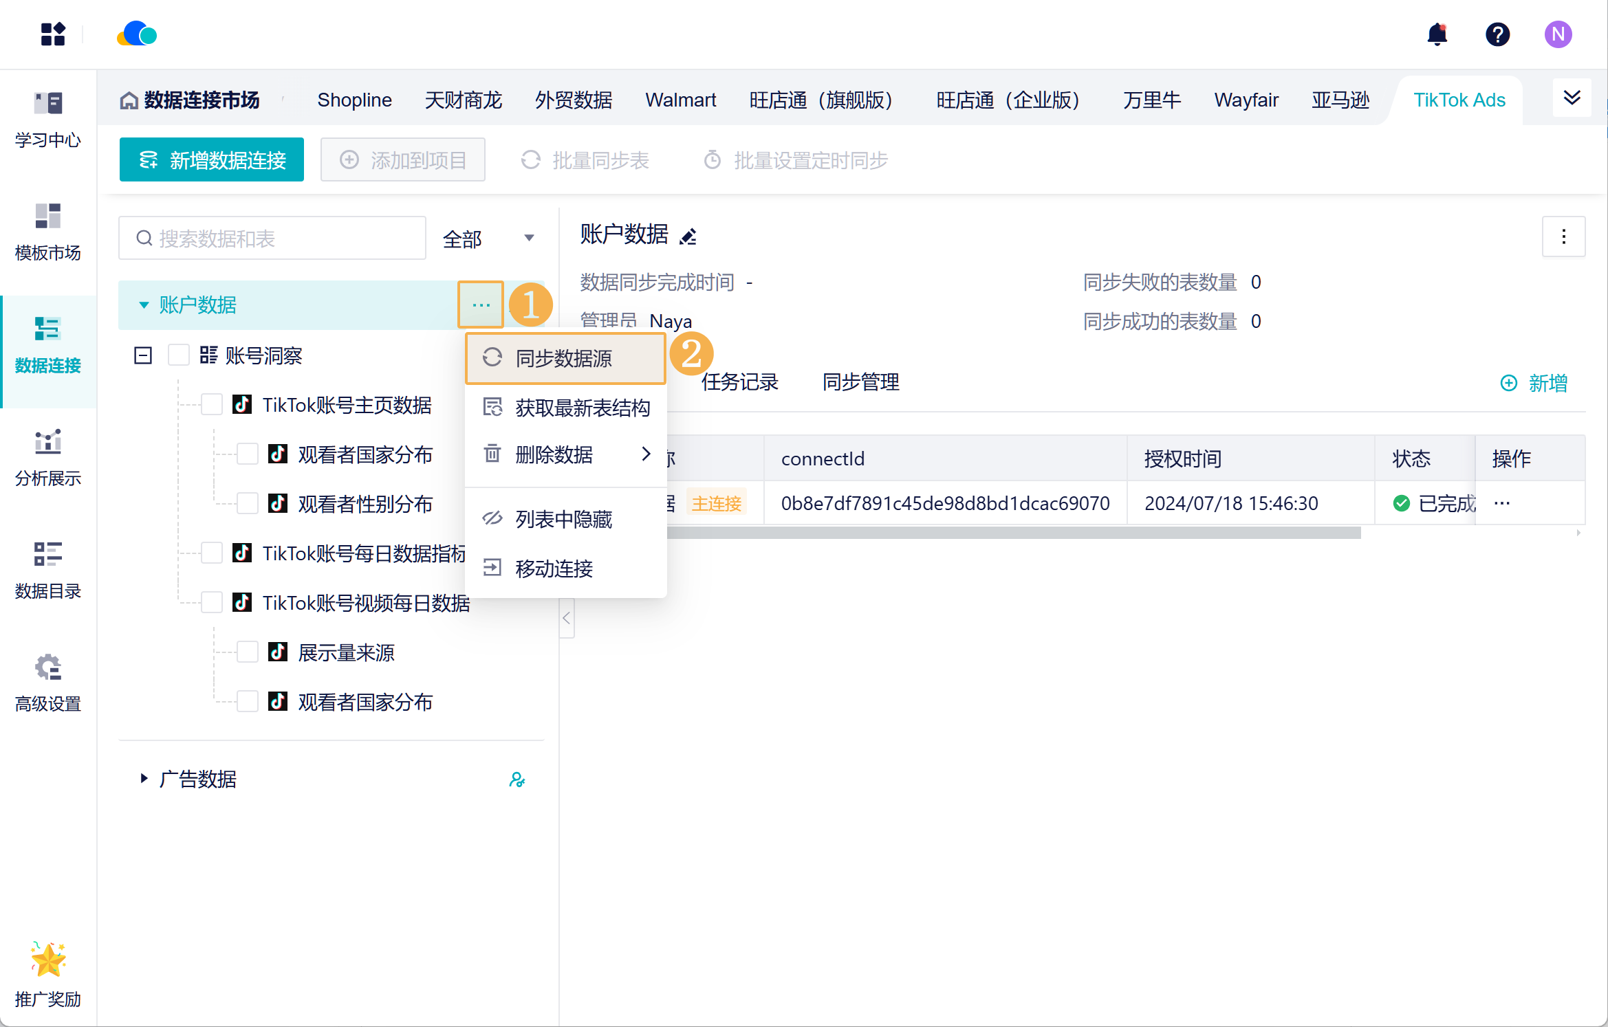Screen dimensions: 1608x1027
Task: Expand the tab overflow double chevron
Action: [1572, 98]
